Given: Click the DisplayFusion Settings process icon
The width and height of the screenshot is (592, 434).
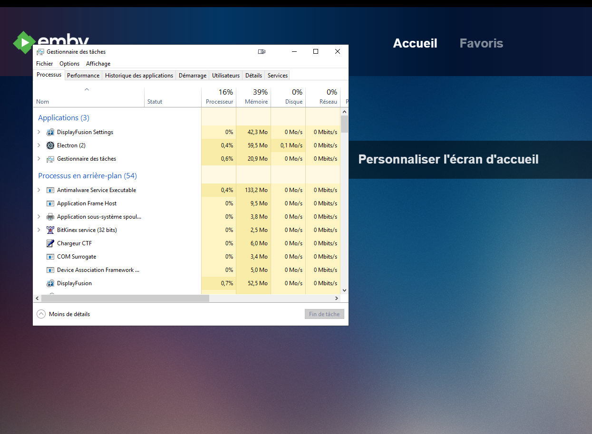Looking at the screenshot, I should [50, 132].
